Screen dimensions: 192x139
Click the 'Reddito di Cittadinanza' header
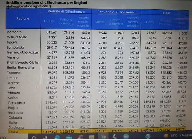click(66, 12)
